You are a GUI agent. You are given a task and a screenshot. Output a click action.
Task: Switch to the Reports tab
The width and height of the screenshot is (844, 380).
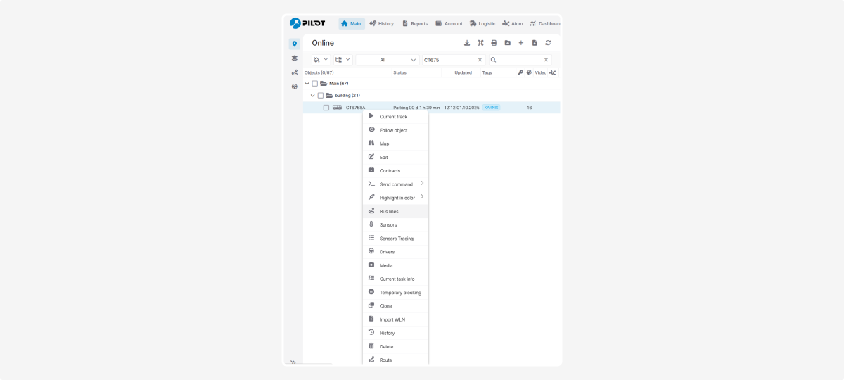415,23
